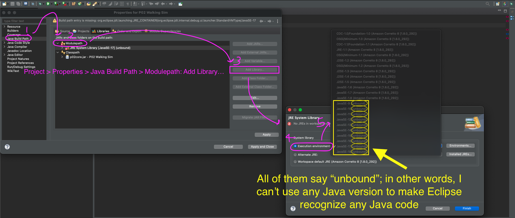The height and width of the screenshot is (218, 515).
Task: Click the Search magnifier at top right
Action: coord(488,4)
